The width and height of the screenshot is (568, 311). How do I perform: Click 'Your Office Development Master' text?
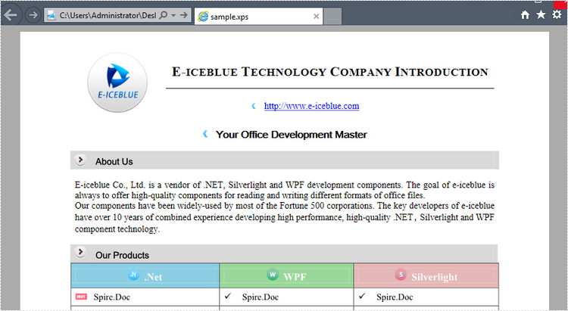click(292, 135)
